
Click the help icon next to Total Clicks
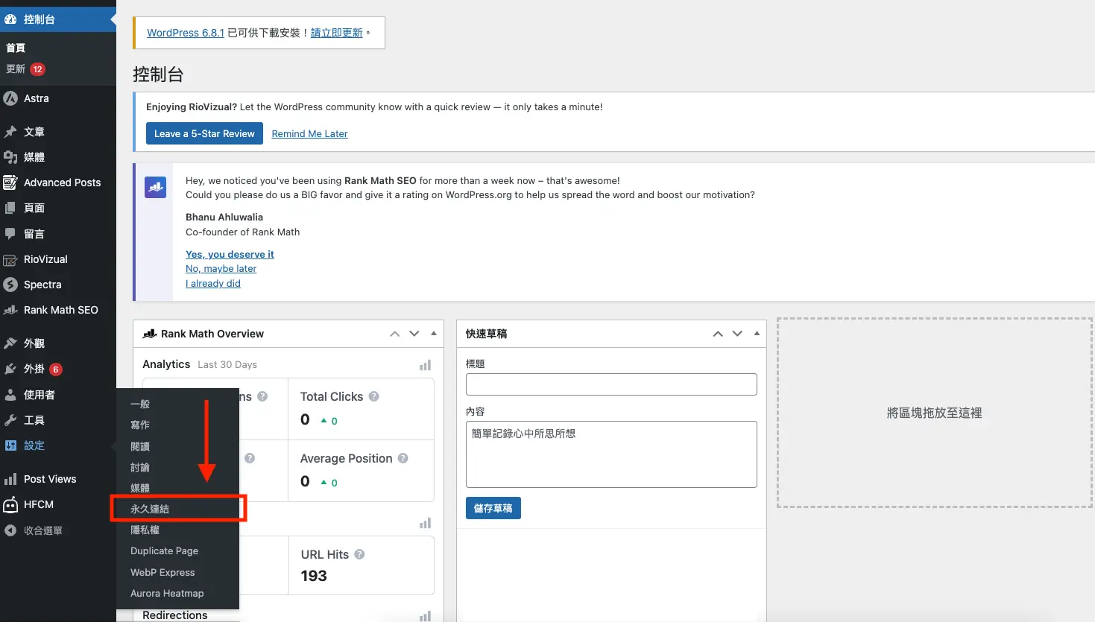(374, 396)
